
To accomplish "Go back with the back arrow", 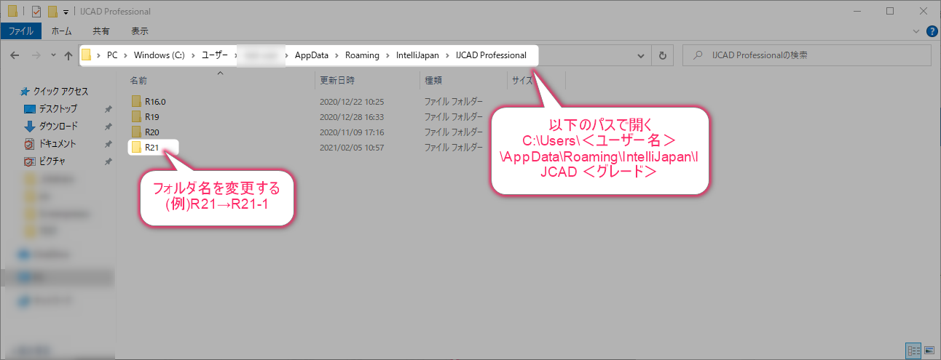I will tap(15, 55).
